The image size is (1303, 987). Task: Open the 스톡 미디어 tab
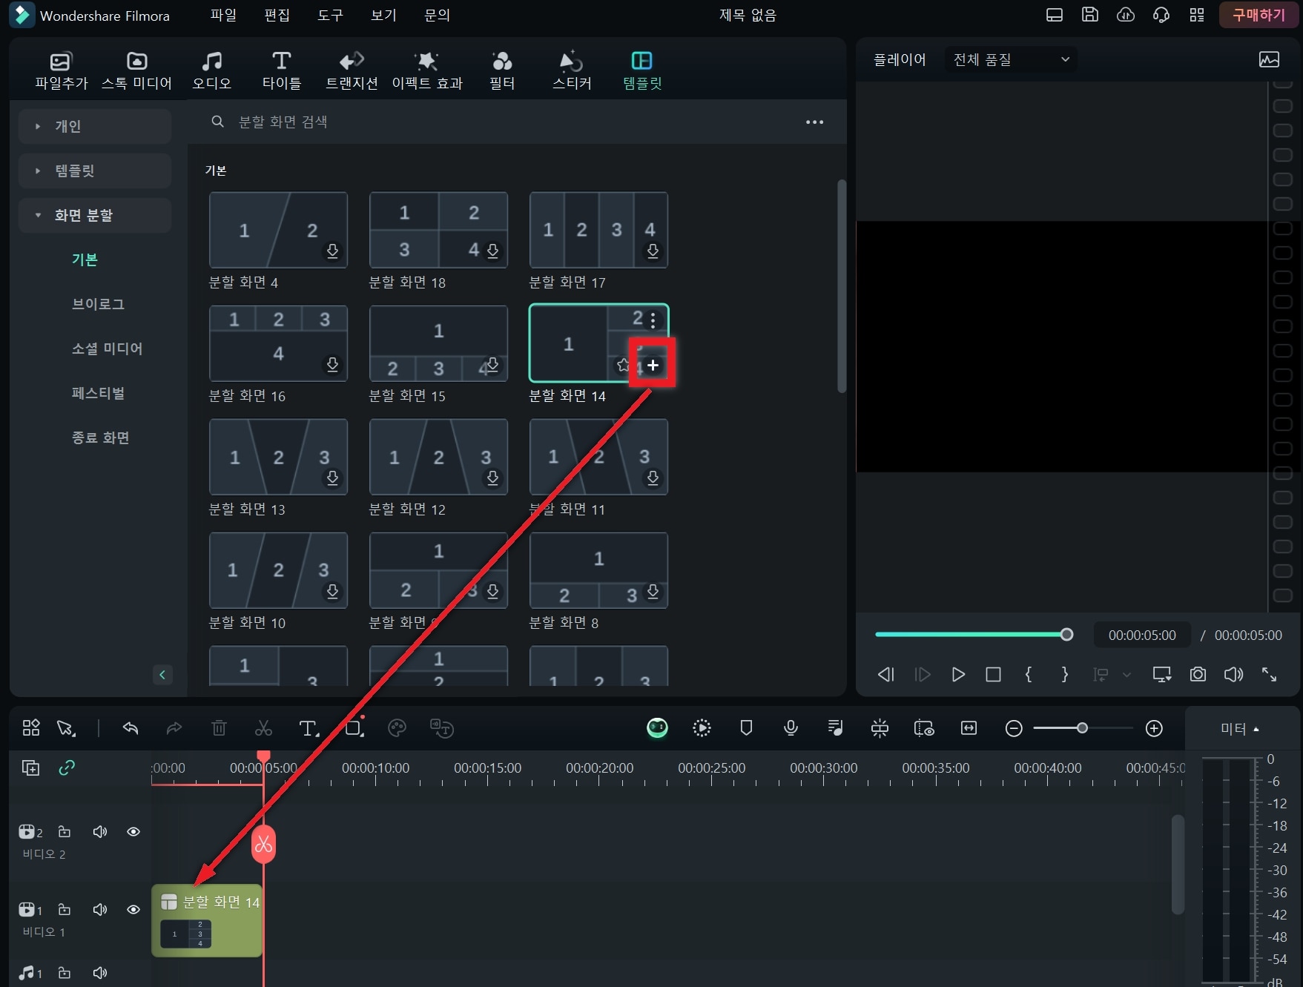[136, 70]
